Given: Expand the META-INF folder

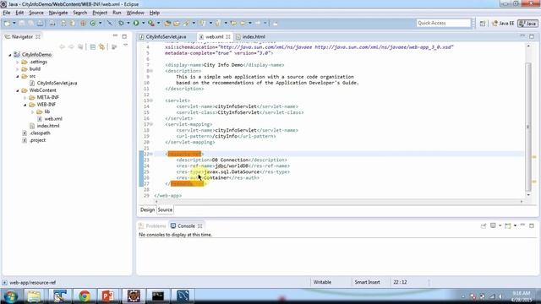Looking at the screenshot, I should [x=25, y=98].
